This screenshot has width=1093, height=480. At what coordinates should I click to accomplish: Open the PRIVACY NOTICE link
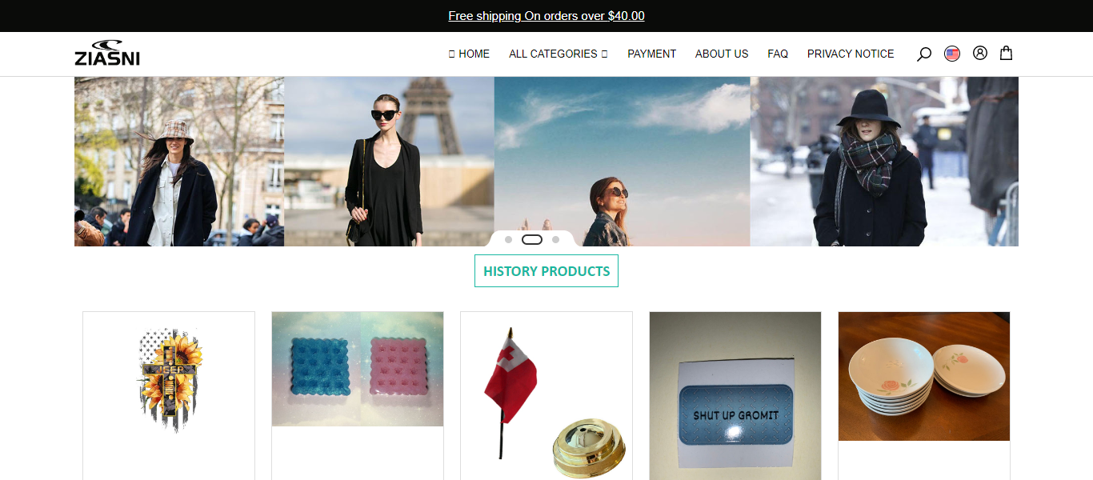[x=851, y=54]
